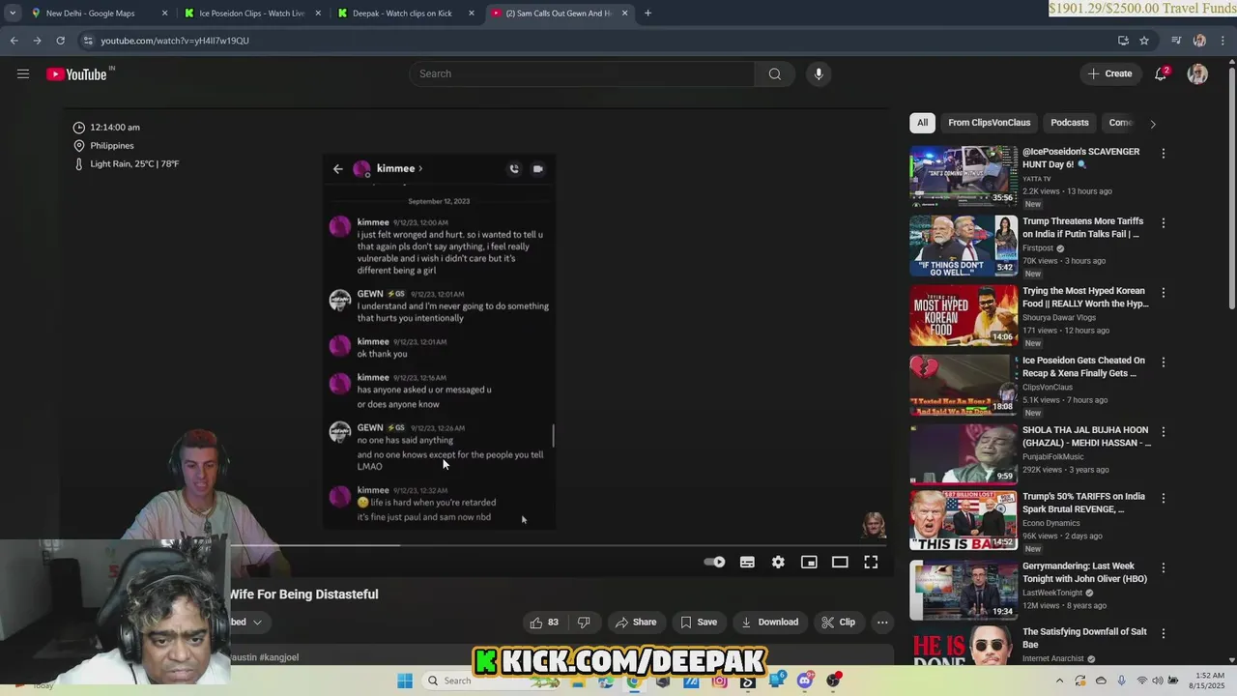Open the Chrome profile avatar
Screen dimensions: 1237x696
tap(1199, 41)
